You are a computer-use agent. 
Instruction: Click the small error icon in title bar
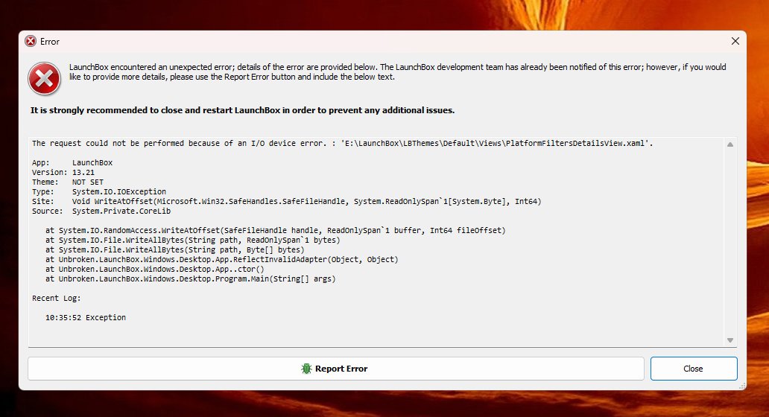tap(31, 41)
